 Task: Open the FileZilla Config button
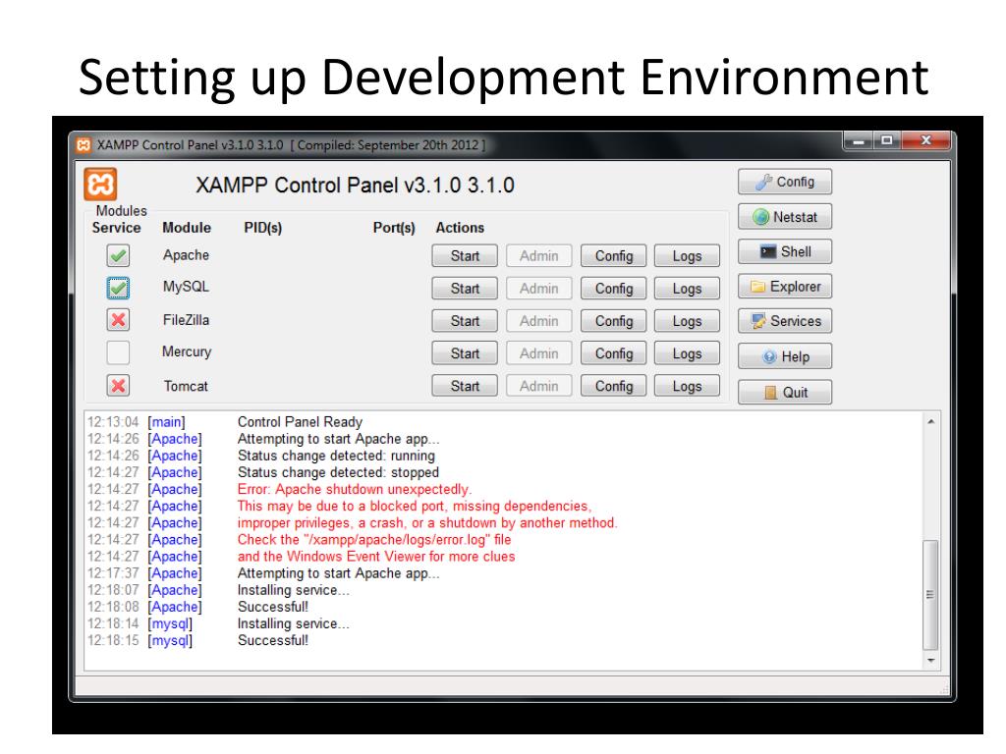613,321
